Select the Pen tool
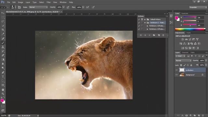Image resolution: width=208 pixels, height=117 pixels. pyautogui.click(x=3, y=72)
